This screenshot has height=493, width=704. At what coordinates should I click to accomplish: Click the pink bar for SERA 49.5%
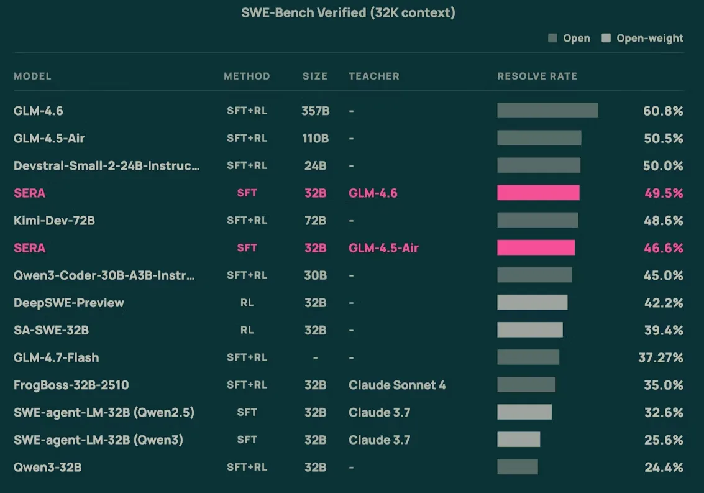(538, 193)
